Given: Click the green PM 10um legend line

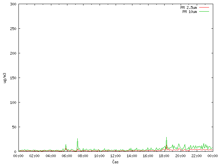Looking at the screenshot, I should [x=204, y=12].
